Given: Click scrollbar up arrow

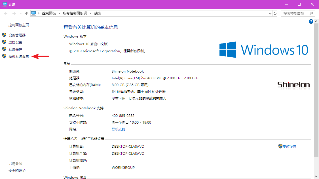Looking at the screenshot, I should pos(316,21).
